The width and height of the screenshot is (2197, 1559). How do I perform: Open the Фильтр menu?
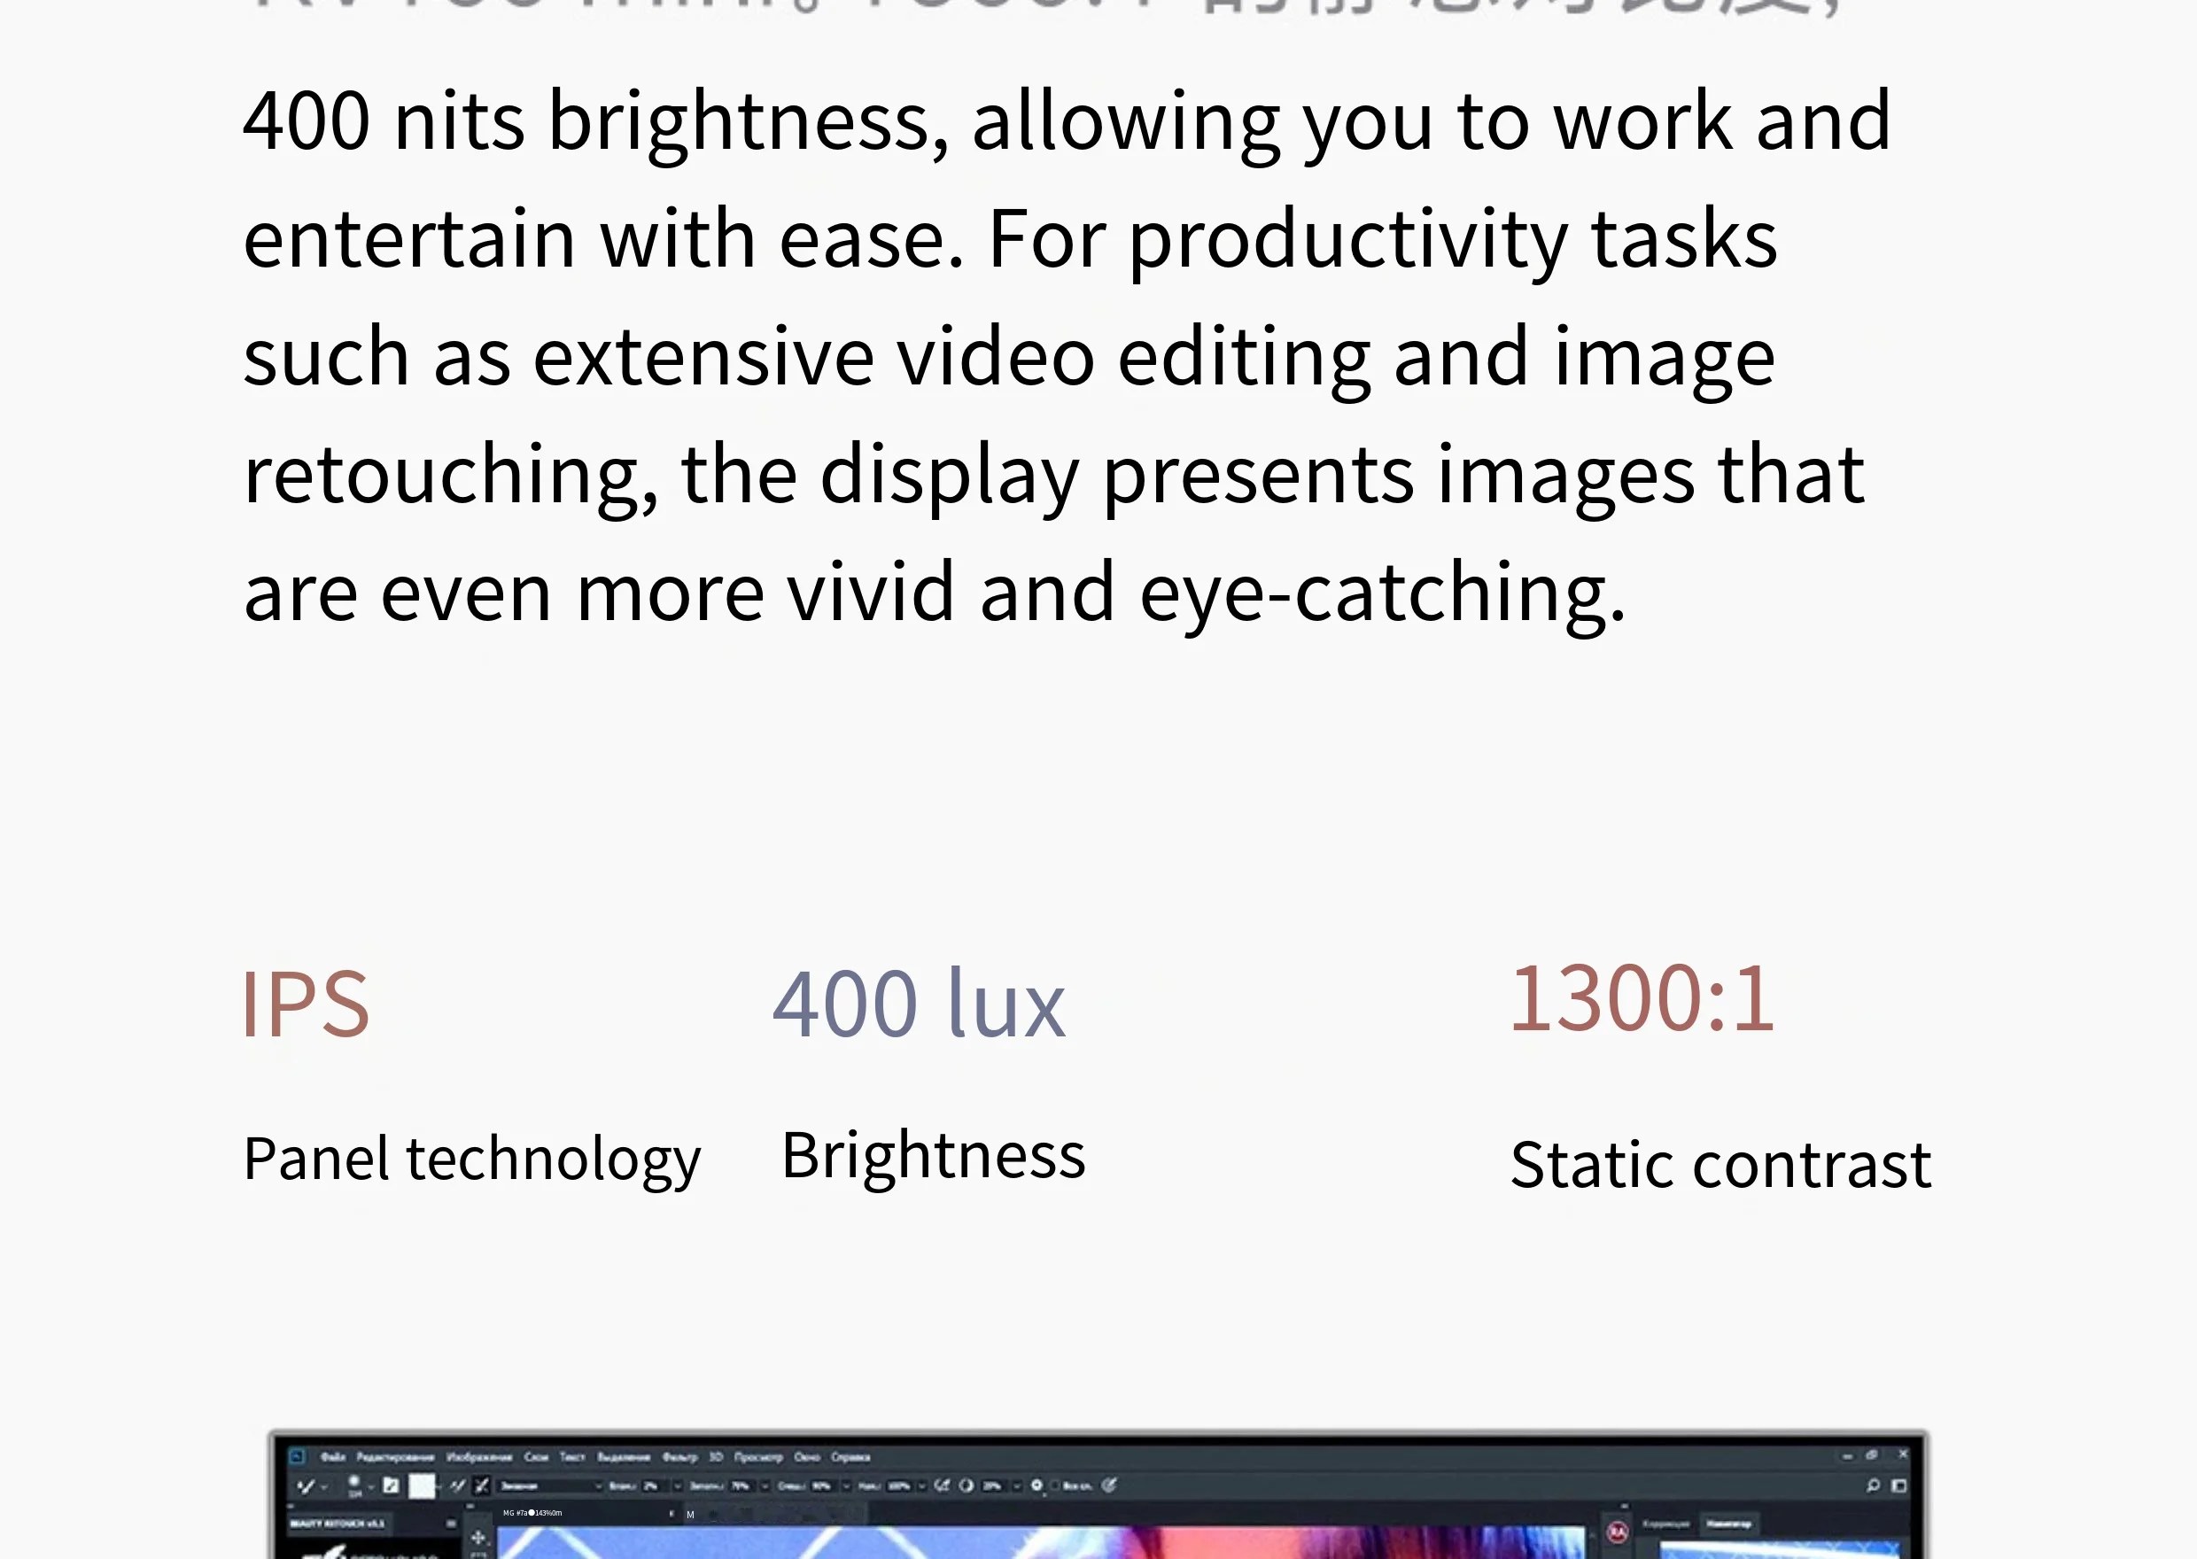click(679, 1457)
